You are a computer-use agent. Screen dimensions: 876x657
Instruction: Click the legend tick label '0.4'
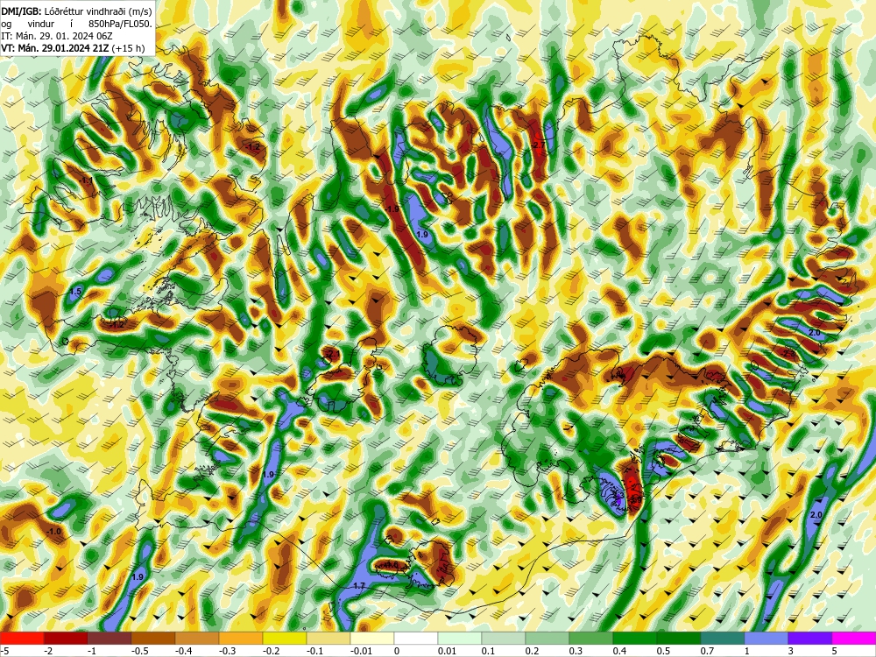(620, 651)
